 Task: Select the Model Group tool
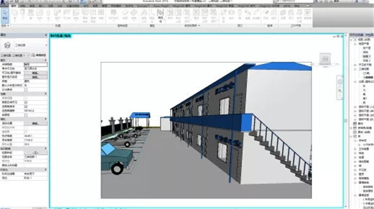pos(161,15)
